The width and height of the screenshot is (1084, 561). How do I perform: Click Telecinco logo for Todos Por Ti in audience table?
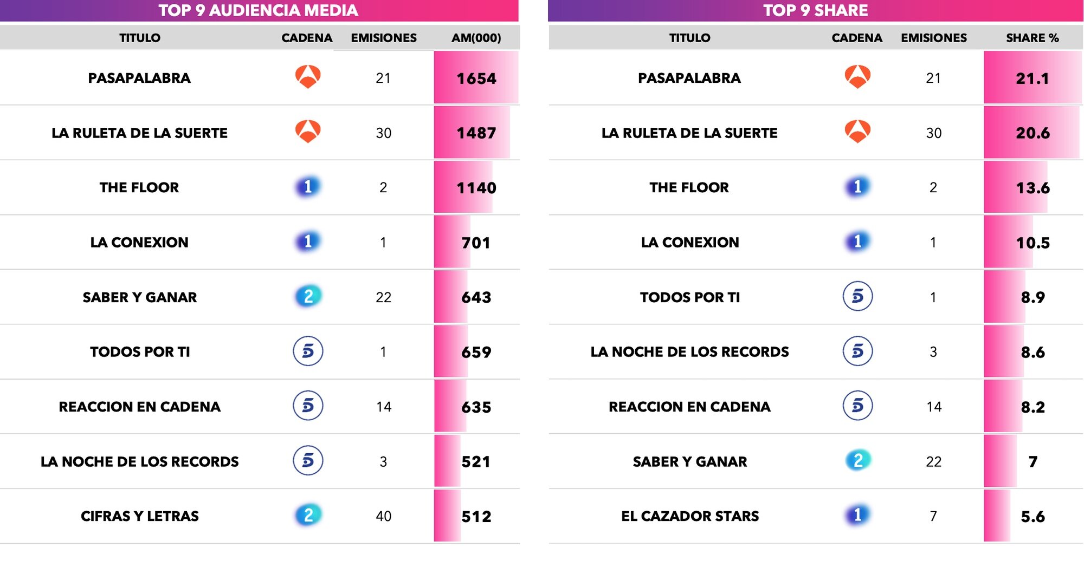coord(308,351)
